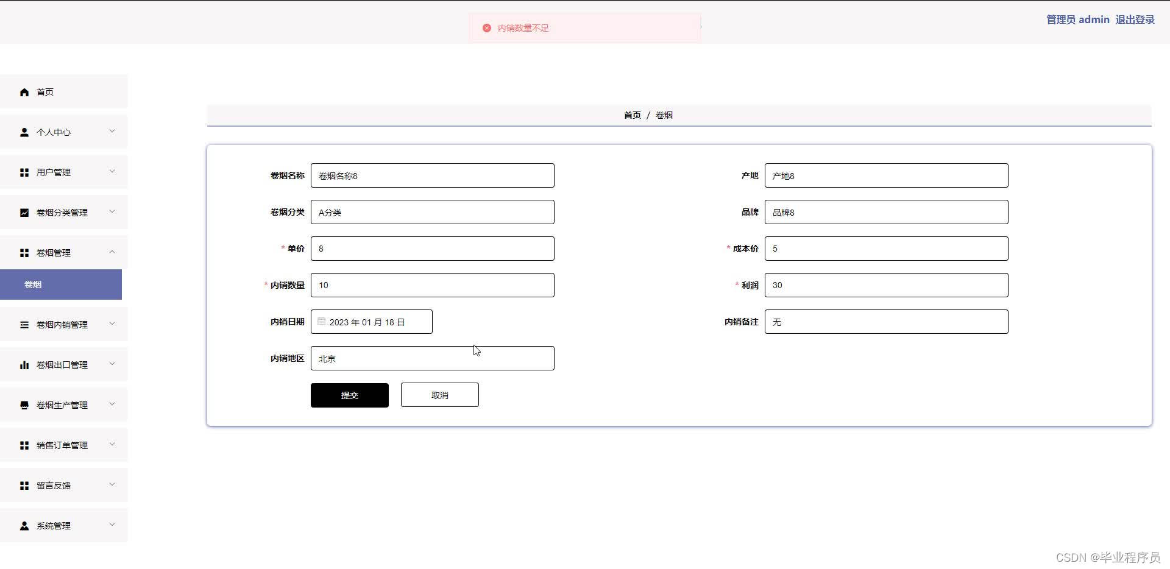Open the 留言反馈 menu label

coord(54,486)
